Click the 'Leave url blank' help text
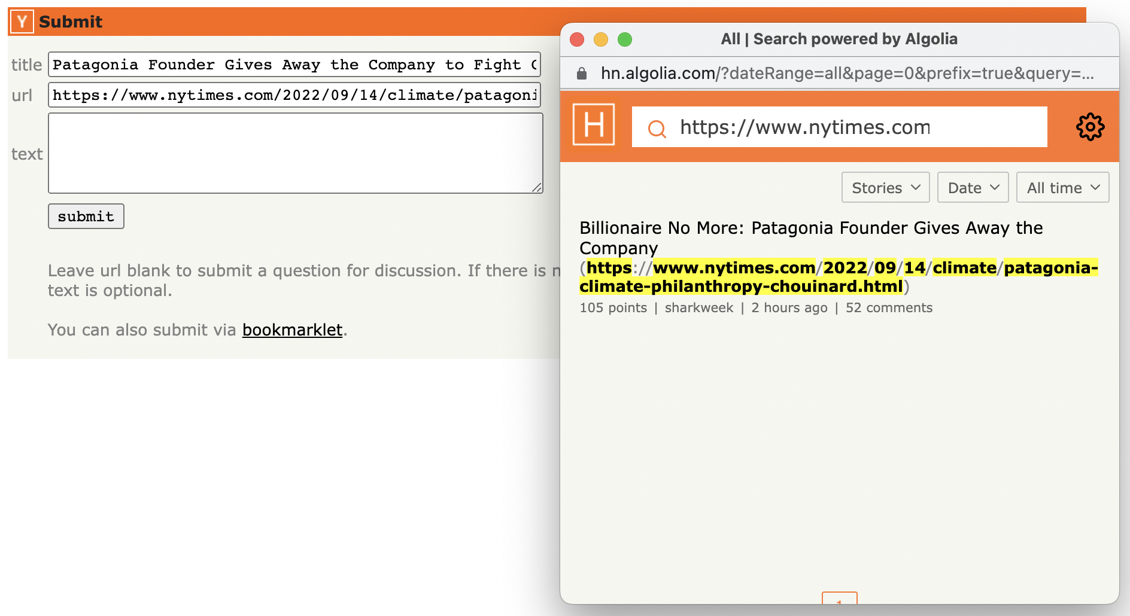Viewport: 1130px width, 616px height. click(304, 280)
